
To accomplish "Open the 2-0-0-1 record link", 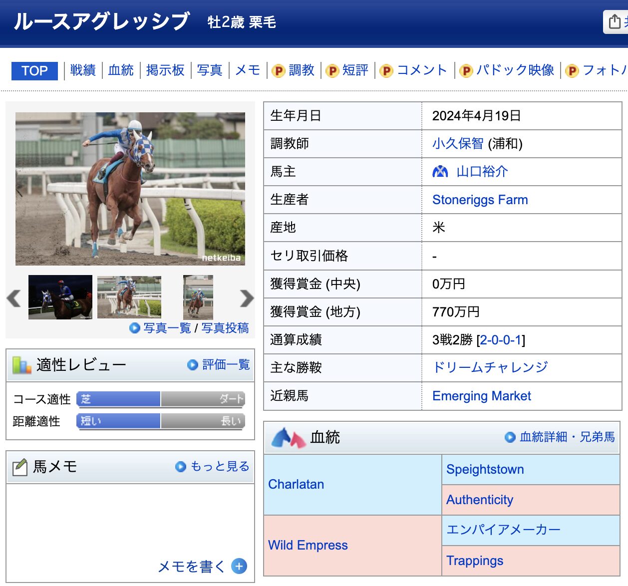I will click(501, 340).
